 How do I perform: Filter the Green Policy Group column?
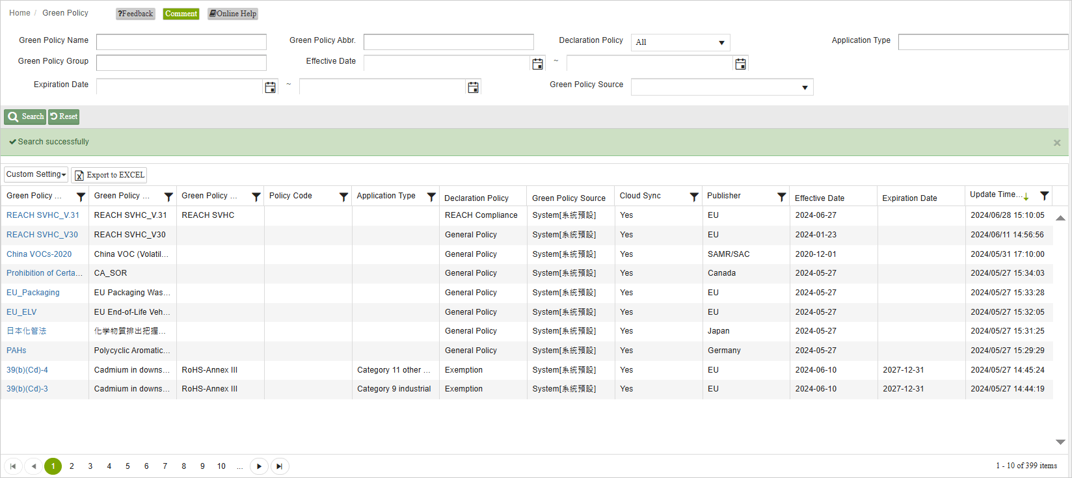256,196
